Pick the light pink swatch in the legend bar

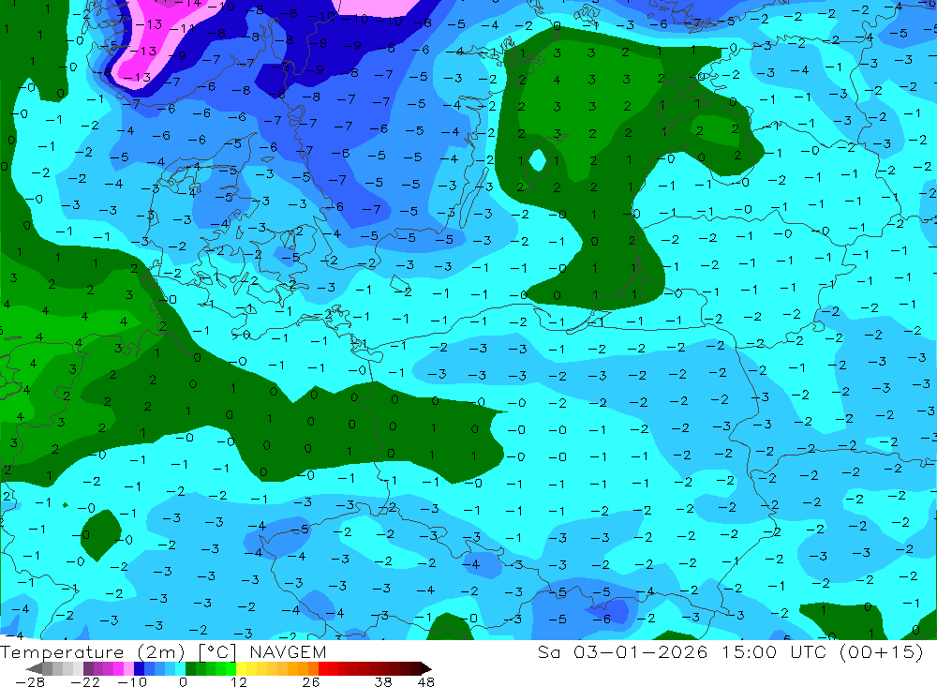tap(128, 668)
